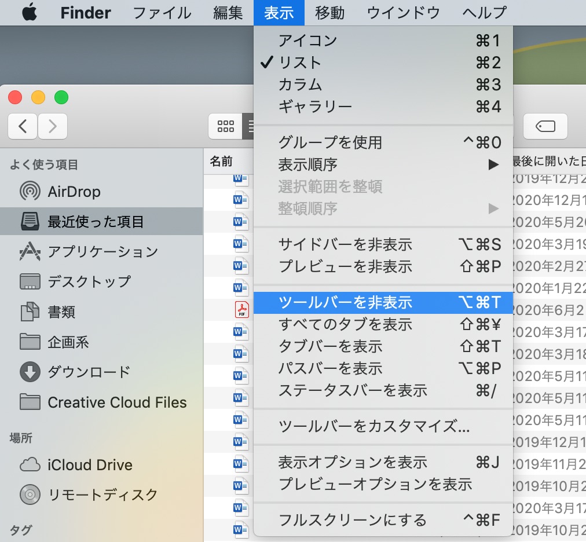Image resolution: width=586 pixels, height=542 pixels.
Task: Click the tag edit toolbar icon
Action: tap(545, 126)
